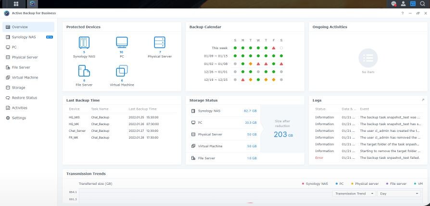The height and width of the screenshot is (206, 430).
Task: Open Synology NAS in the sidebar
Action: pyautogui.click(x=28, y=37)
